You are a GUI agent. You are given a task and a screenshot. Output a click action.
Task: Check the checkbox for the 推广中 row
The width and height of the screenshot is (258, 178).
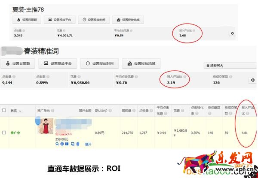(x=4, y=133)
